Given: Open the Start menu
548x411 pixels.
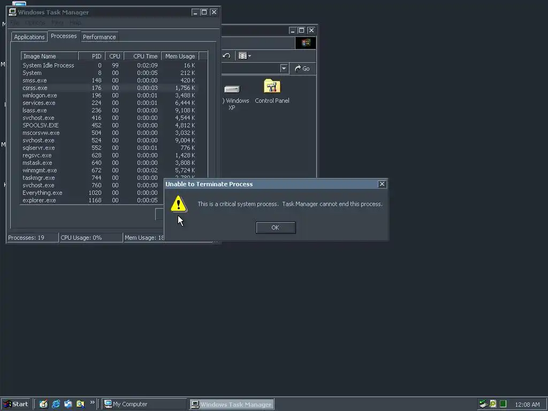Looking at the screenshot, I should 16,405.
